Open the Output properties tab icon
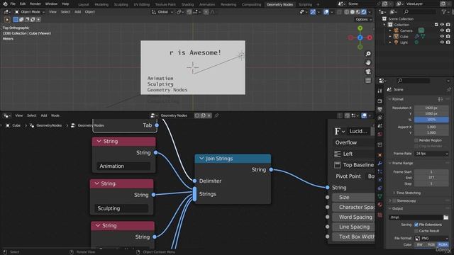The height and width of the screenshot is (255, 454). click(x=380, y=109)
